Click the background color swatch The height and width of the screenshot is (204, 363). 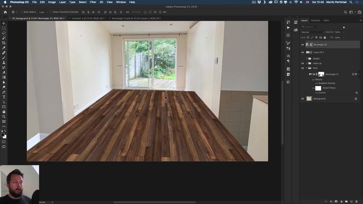[5, 137]
